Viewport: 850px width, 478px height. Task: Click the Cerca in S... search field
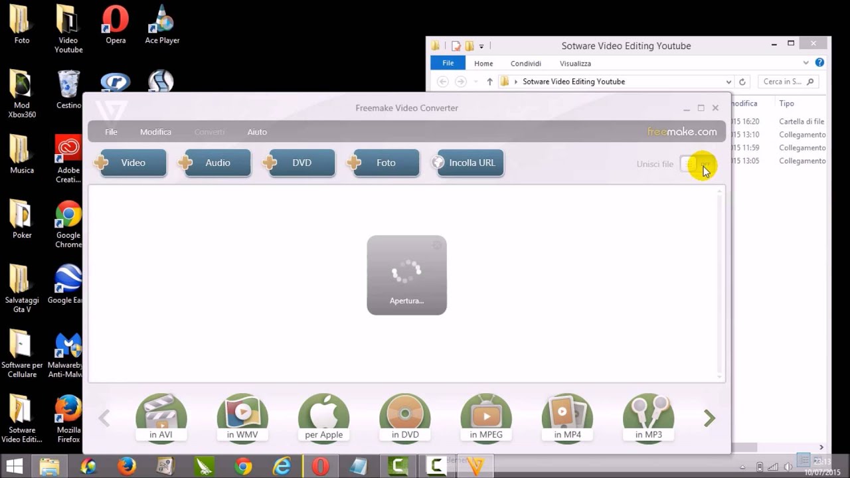788,82
